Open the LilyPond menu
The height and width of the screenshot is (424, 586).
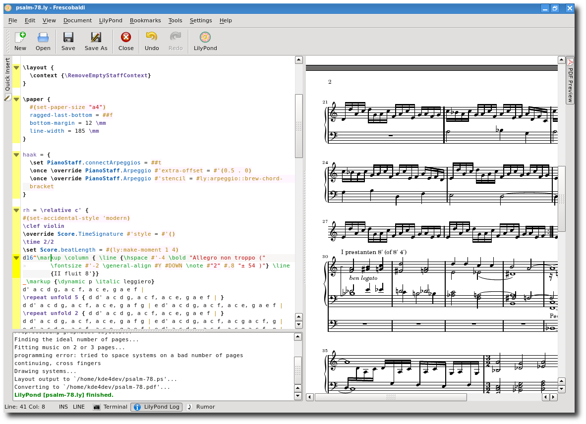111,20
